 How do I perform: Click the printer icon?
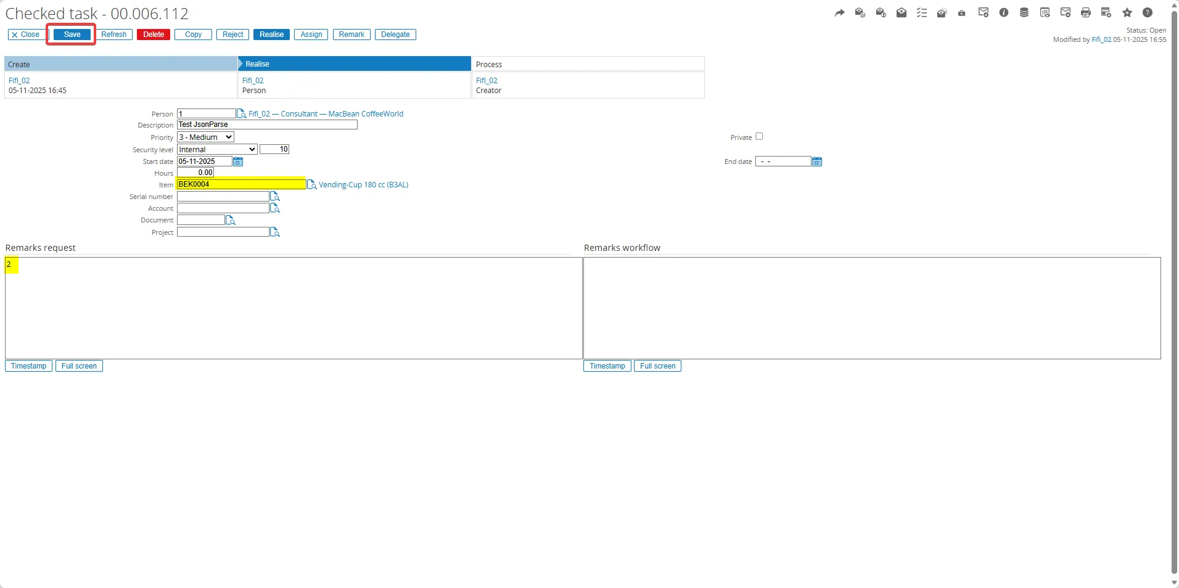point(1086,13)
